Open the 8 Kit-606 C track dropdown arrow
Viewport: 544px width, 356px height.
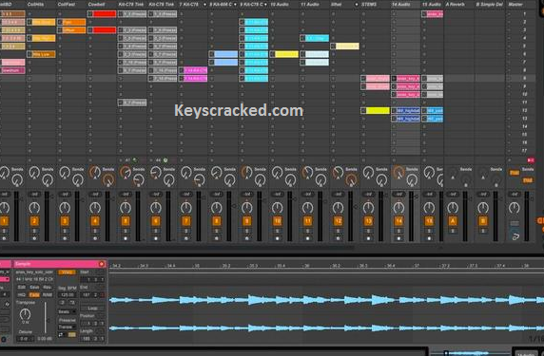coord(235,5)
